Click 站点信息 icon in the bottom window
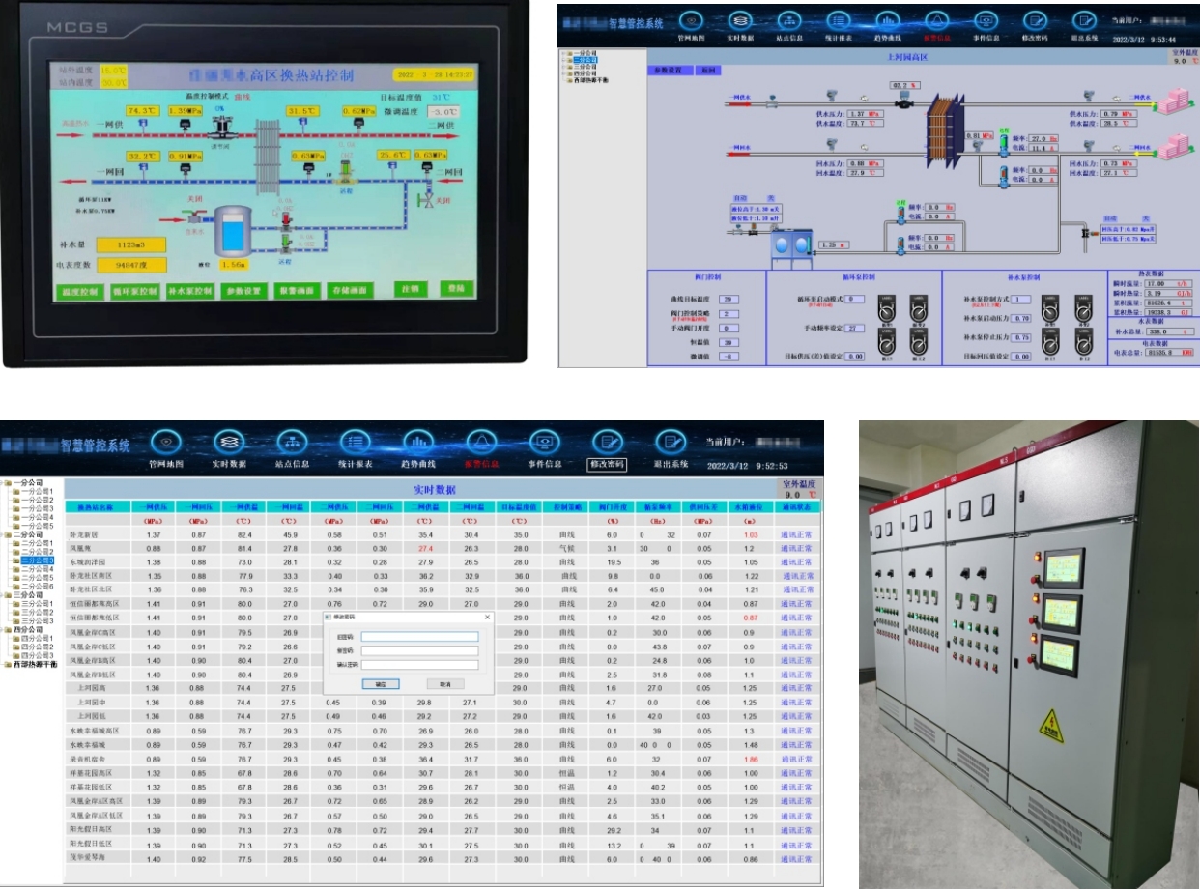Screen dimensions: 1200x891 (x=291, y=444)
